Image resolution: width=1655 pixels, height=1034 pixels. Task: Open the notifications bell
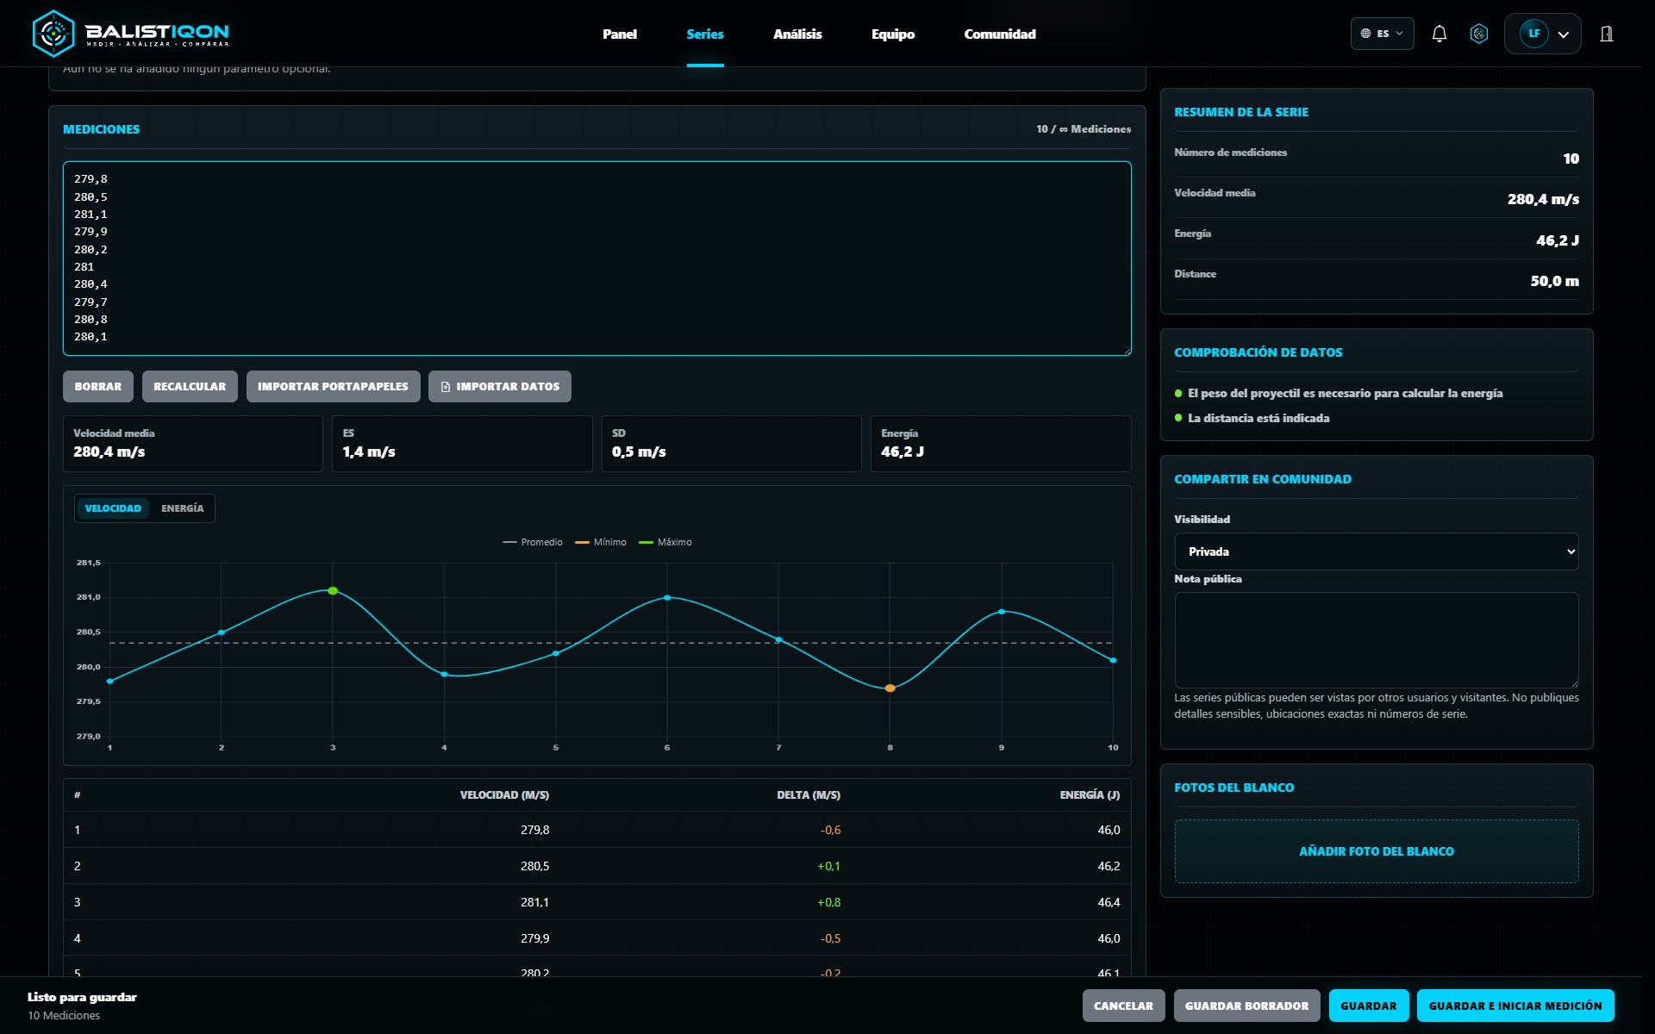[x=1439, y=34]
